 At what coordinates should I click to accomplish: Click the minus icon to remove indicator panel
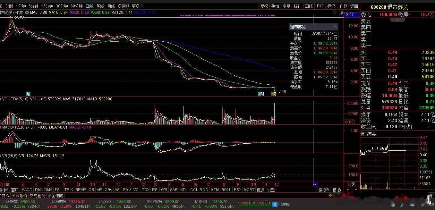[355, 190]
